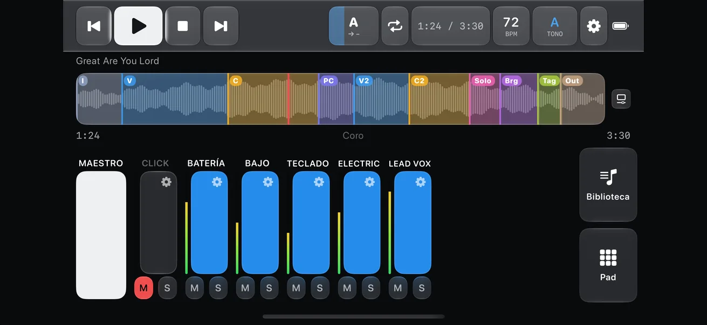Image resolution: width=707 pixels, height=325 pixels.
Task: Stop the playback
Action: (183, 26)
